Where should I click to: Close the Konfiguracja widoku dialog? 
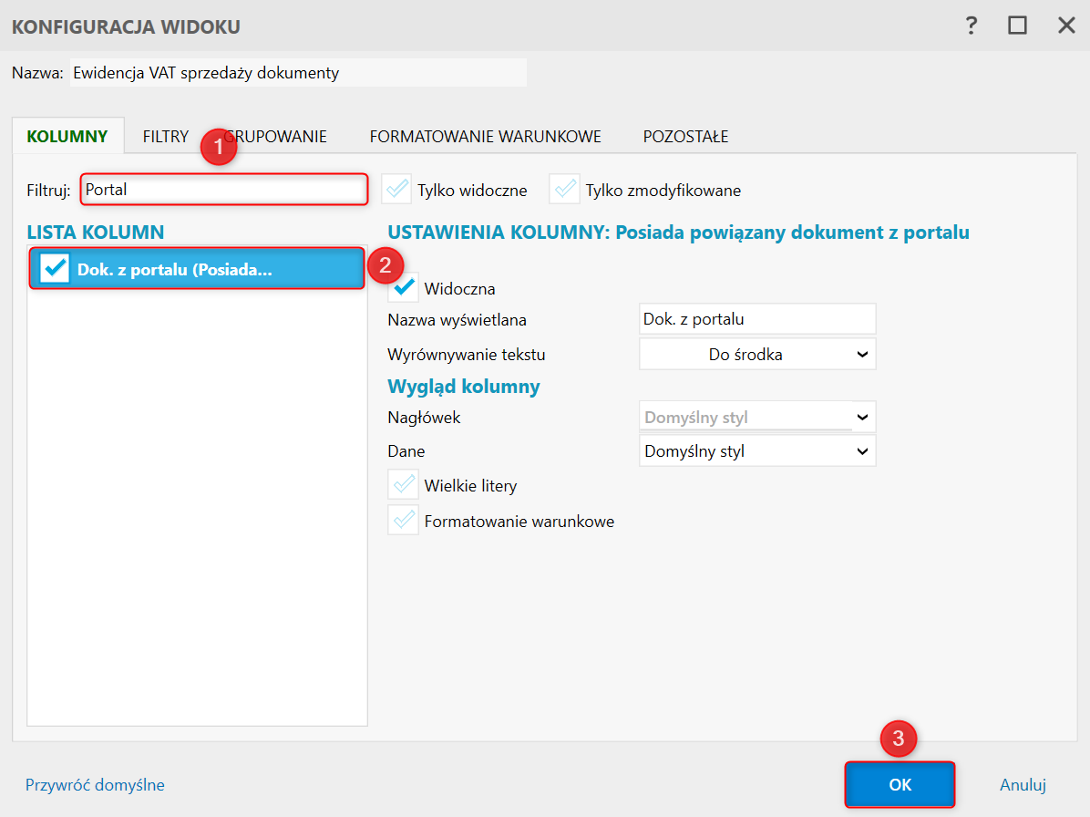point(1066,26)
